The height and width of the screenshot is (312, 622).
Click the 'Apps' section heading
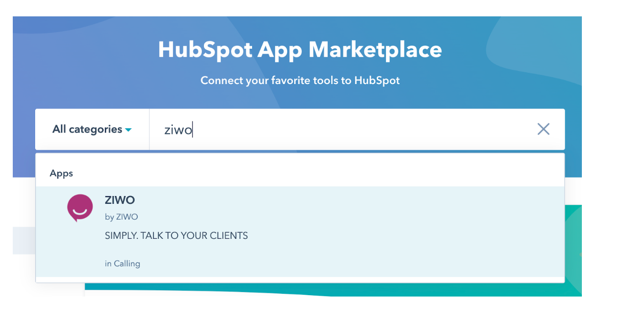pyautogui.click(x=61, y=173)
